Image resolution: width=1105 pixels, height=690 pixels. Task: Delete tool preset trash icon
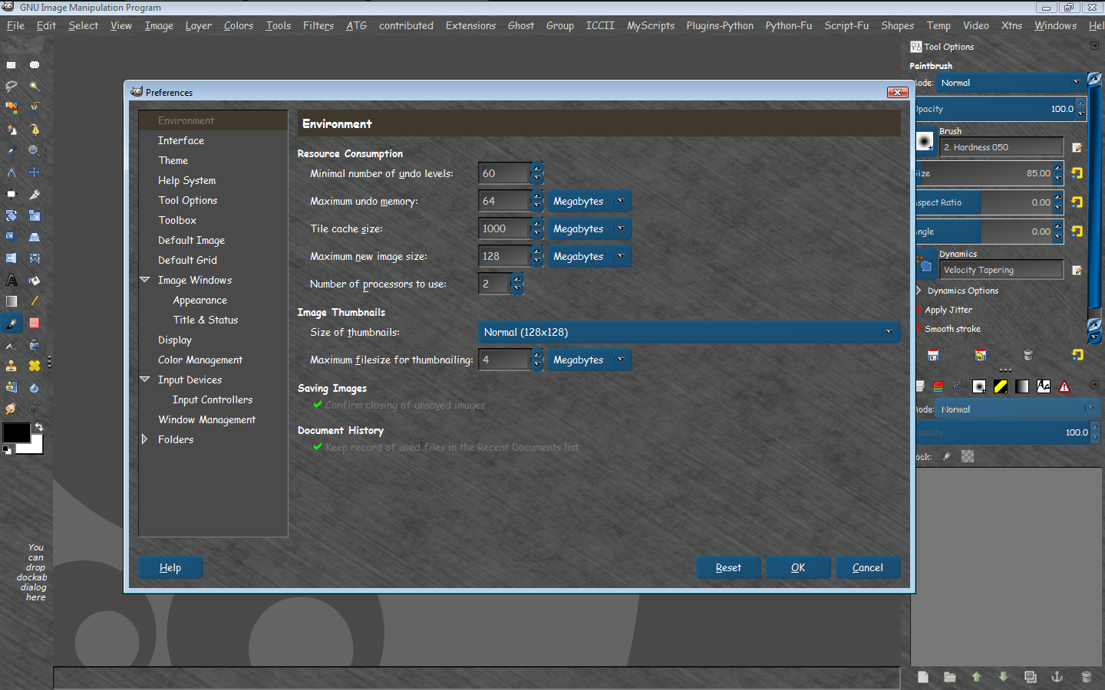point(1028,355)
